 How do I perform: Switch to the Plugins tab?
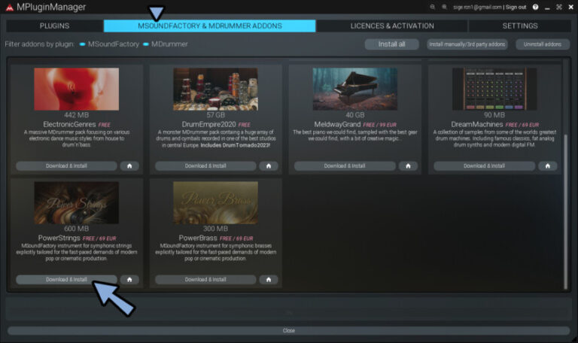tap(54, 26)
